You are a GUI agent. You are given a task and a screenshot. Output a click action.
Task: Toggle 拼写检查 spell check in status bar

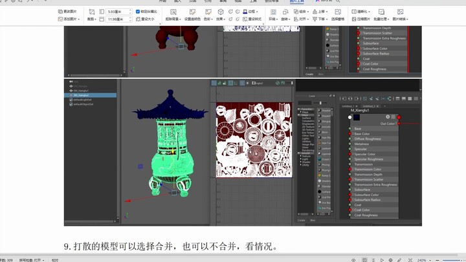(32, 259)
